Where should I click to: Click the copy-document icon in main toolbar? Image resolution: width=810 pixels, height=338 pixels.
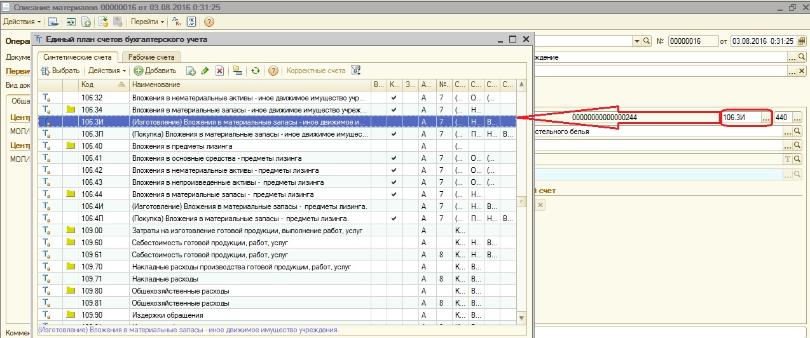[x=86, y=22]
